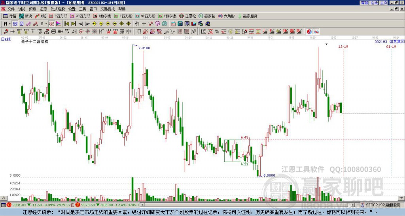Open the P四方形 tool

[59, 16]
